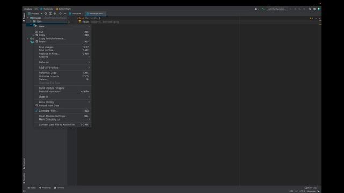Switch to the Point.java editor tab
The width and height of the screenshot is (344, 193).
point(76,13)
